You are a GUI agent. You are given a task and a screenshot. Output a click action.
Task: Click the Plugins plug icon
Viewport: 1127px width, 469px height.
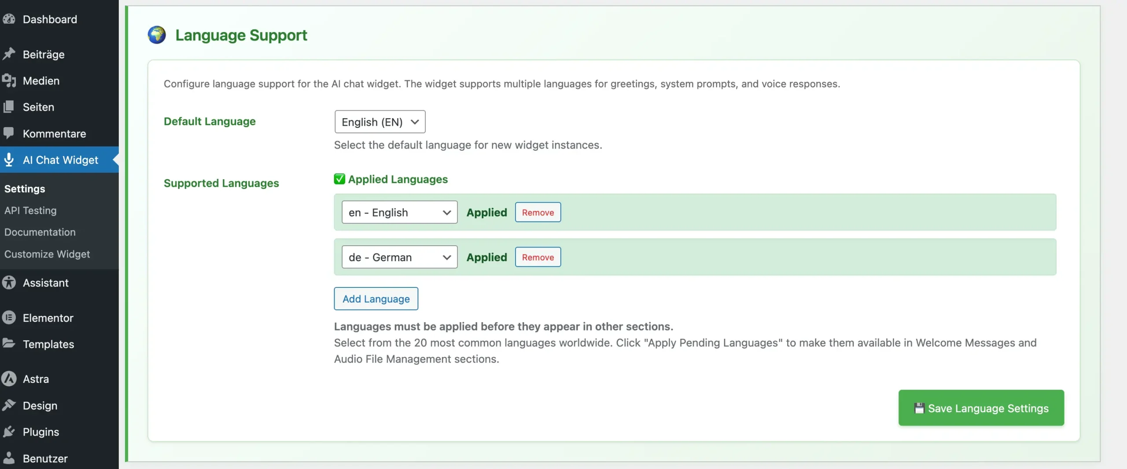click(x=9, y=432)
